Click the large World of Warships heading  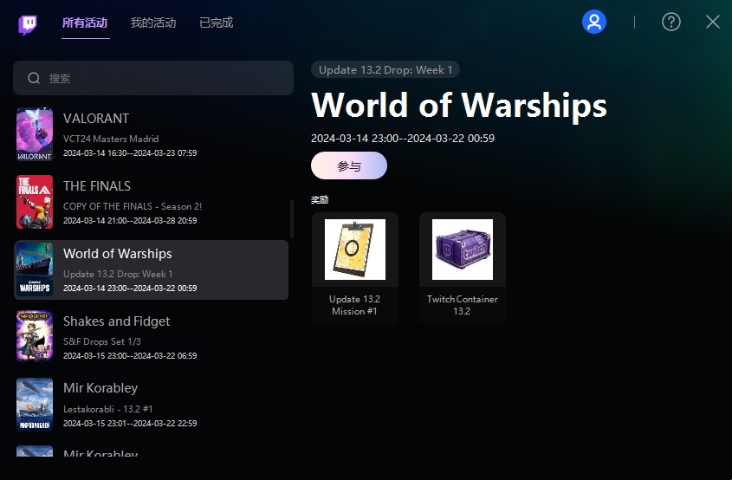click(x=459, y=106)
